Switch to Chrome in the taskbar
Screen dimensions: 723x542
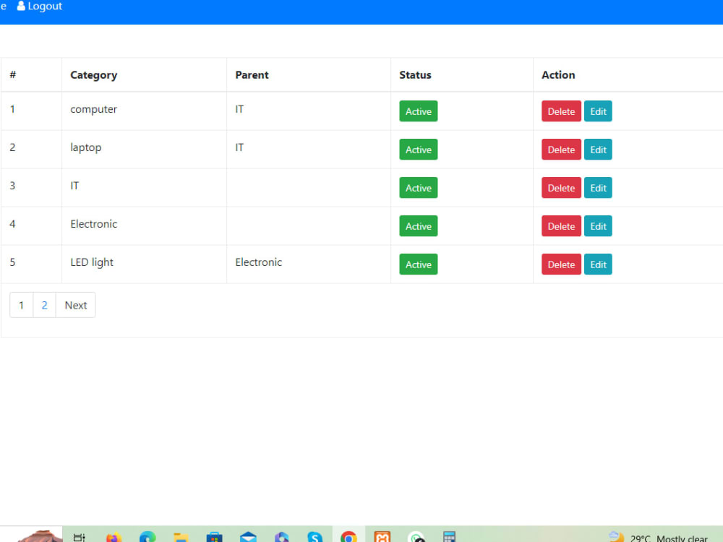click(x=348, y=537)
